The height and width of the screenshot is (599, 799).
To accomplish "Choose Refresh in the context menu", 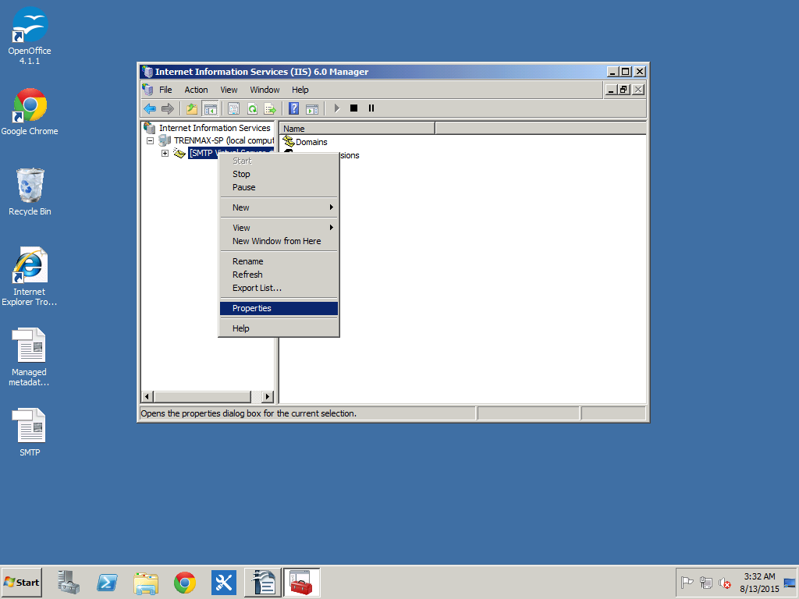I will point(279,275).
